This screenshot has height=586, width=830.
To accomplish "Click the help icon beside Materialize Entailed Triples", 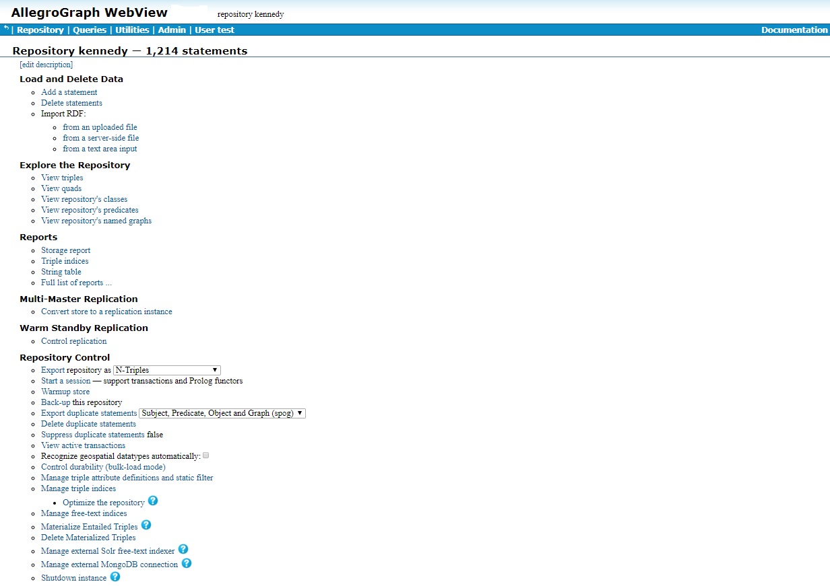I will 146,525.
